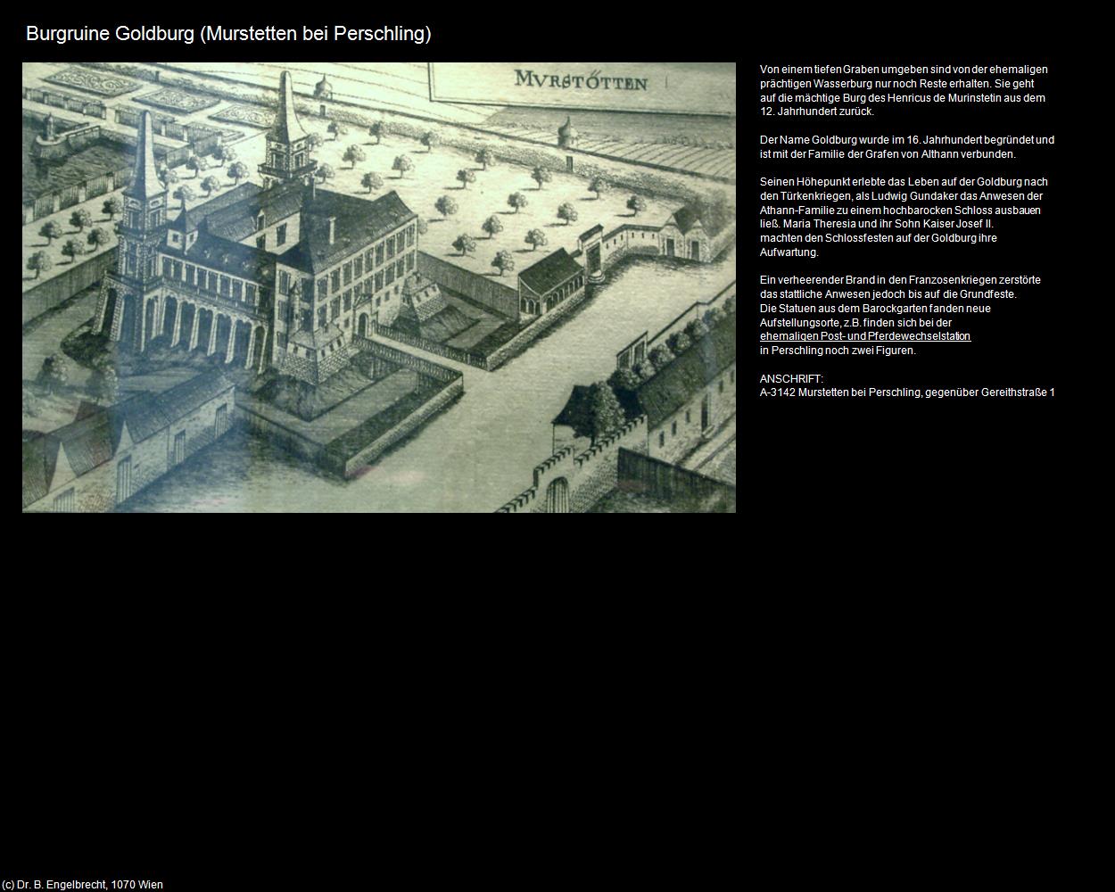Click the text '12. Jahrhundert zurück.'
Image resolution: width=1115 pixels, height=892 pixels.
coord(817,111)
